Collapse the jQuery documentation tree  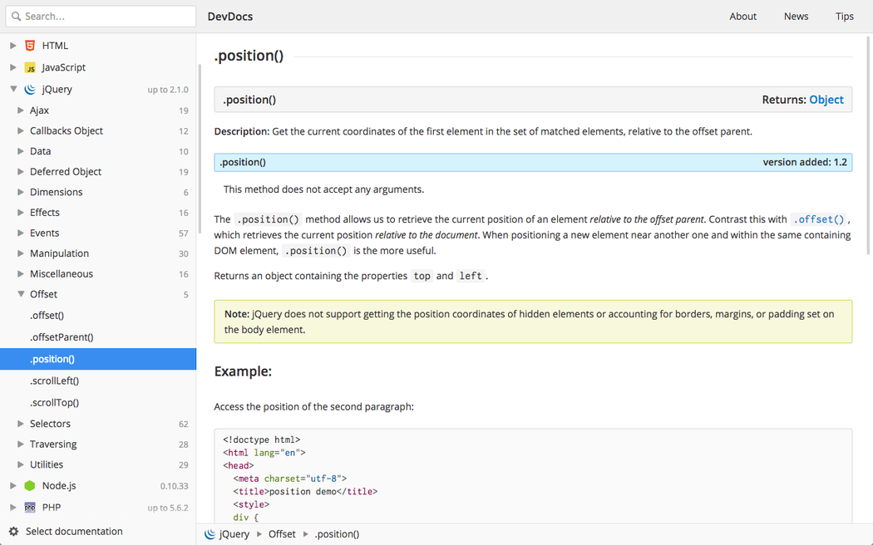(13, 89)
